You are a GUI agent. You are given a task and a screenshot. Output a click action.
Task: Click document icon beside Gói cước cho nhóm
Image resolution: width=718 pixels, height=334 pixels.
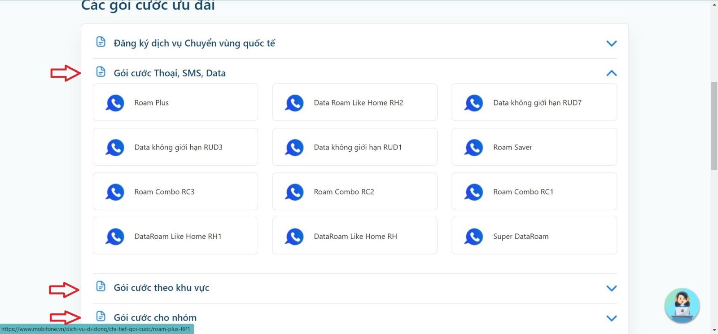[x=101, y=316]
